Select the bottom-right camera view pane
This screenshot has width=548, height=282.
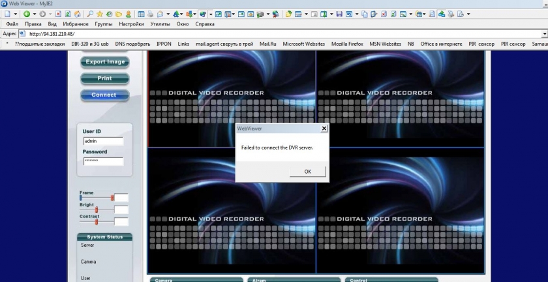point(400,210)
